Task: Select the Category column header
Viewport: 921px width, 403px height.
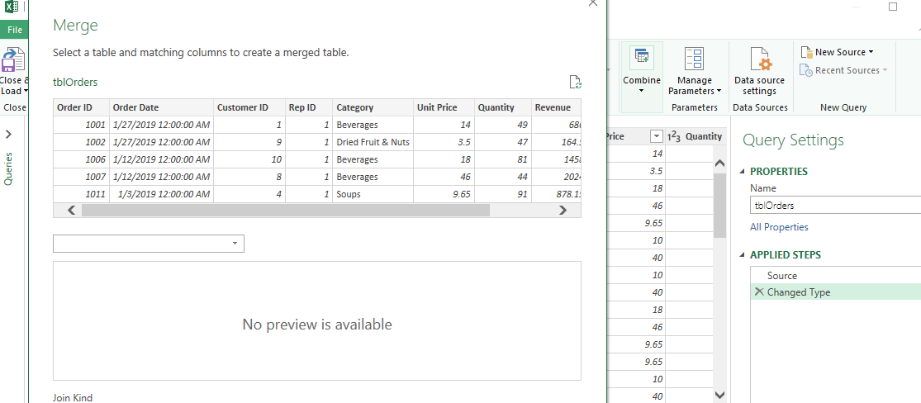Action: click(373, 107)
